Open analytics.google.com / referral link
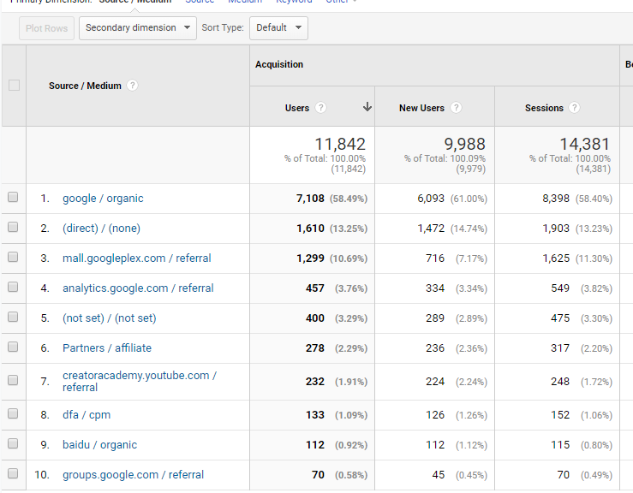This screenshot has height=493, width=633. [x=138, y=288]
